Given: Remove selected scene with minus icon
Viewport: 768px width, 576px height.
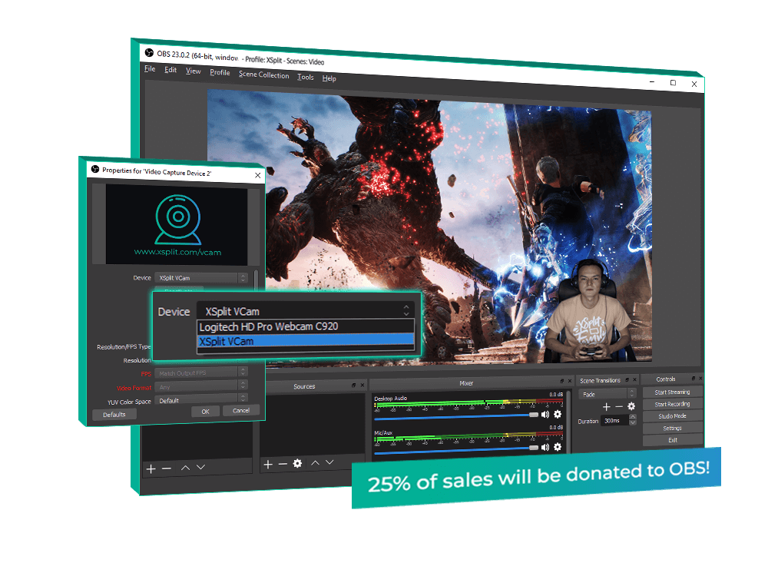Looking at the screenshot, I should (167, 468).
